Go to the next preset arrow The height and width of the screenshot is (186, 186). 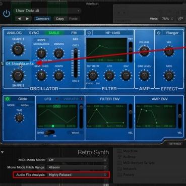click(x=27, y=19)
